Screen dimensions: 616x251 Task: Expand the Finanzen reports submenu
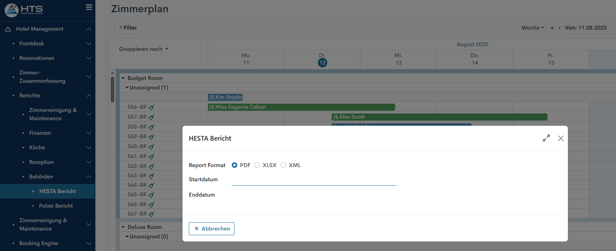pyautogui.click(x=89, y=133)
